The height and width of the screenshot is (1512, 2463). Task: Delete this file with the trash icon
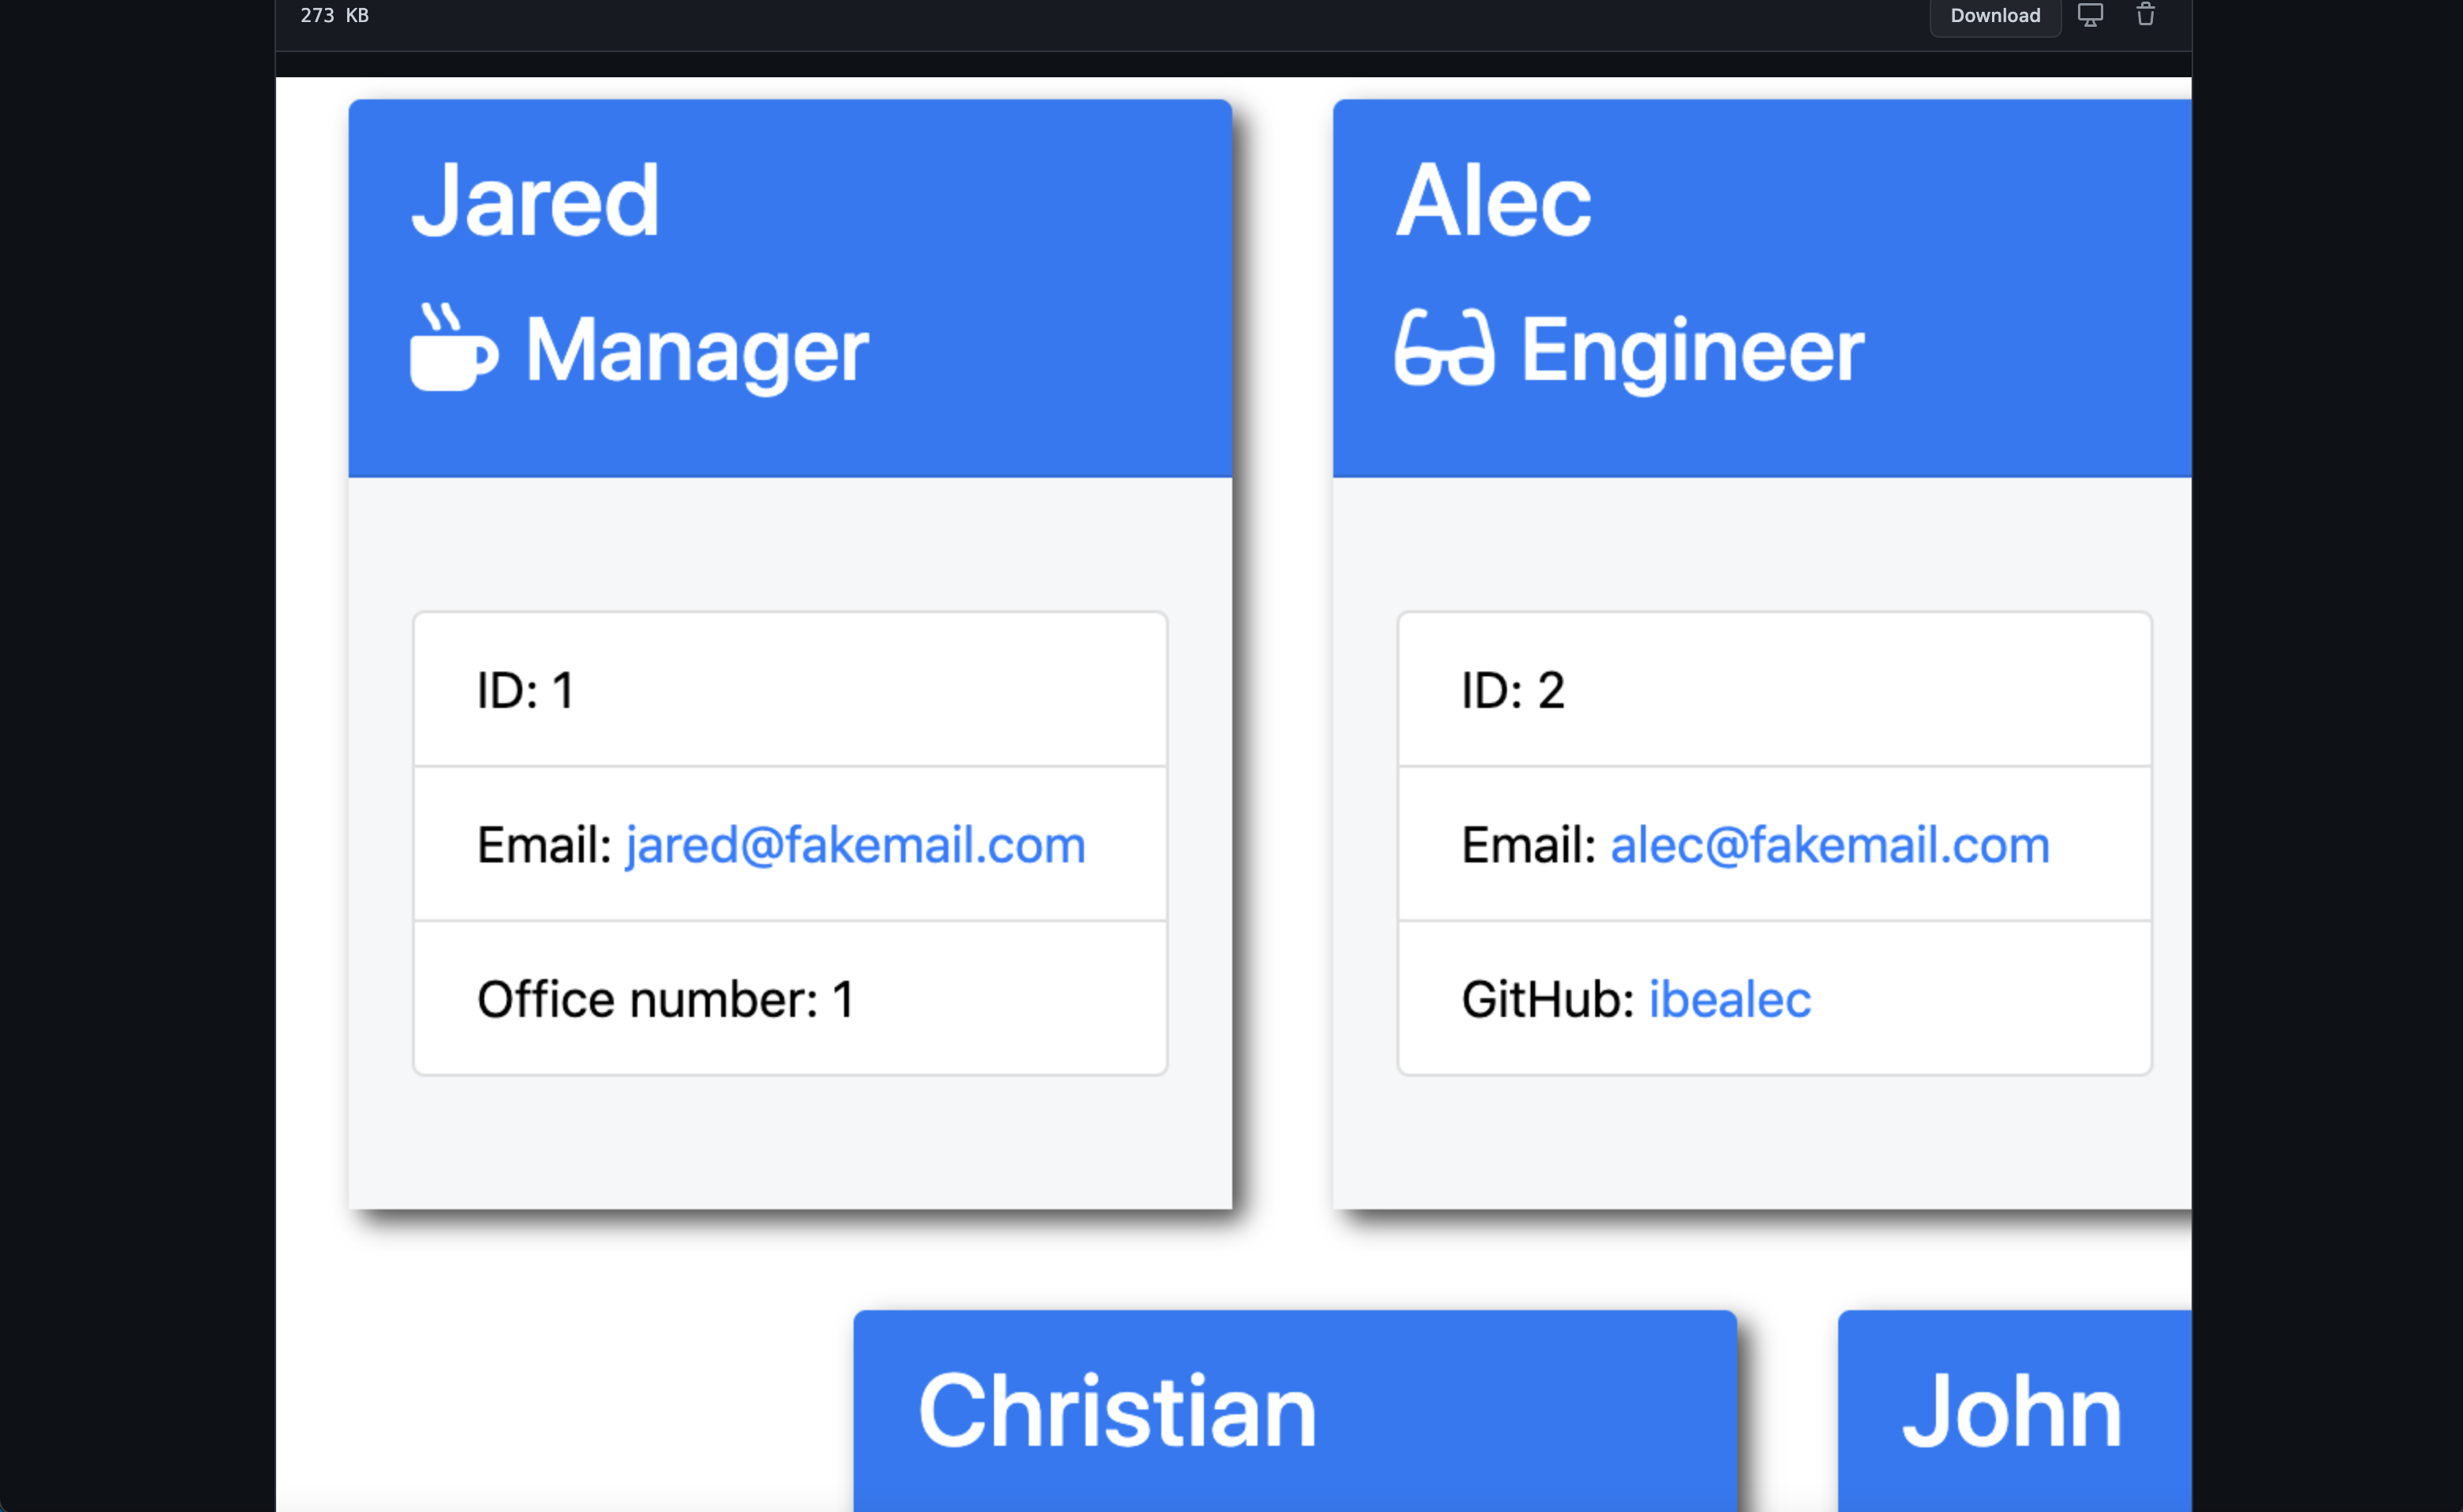[2145, 15]
